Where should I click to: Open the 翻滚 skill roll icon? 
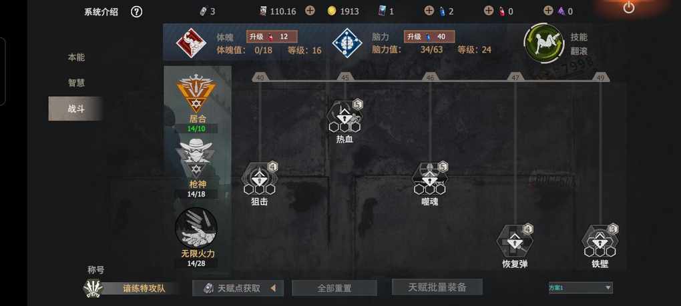[544, 43]
